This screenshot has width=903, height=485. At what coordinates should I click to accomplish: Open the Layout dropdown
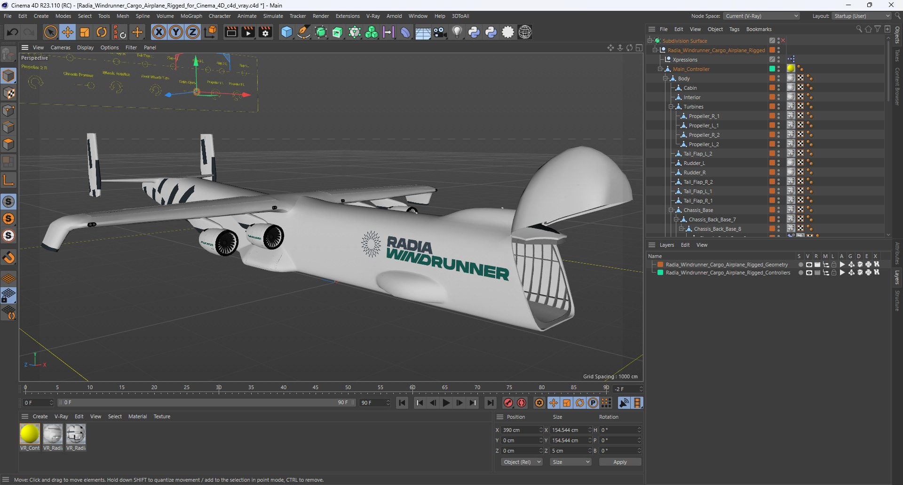pos(861,16)
